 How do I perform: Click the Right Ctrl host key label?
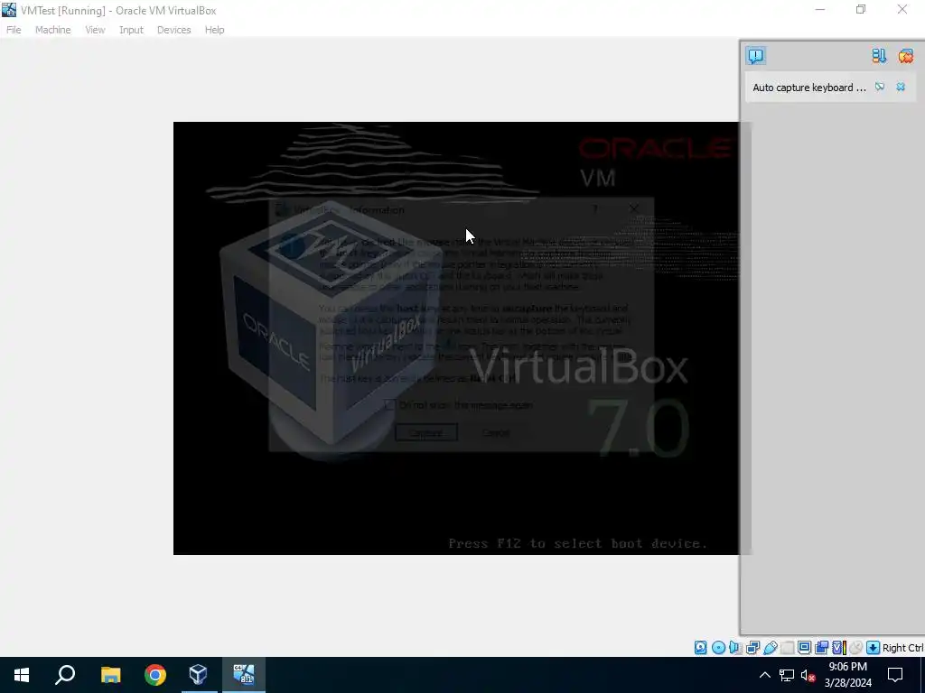(902, 648)
